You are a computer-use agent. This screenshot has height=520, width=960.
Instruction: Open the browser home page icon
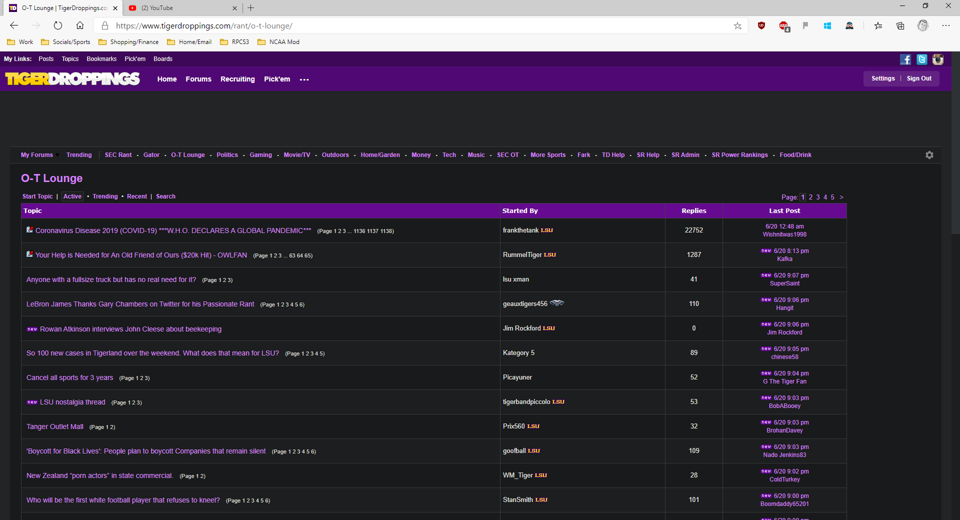pos(80,25)
